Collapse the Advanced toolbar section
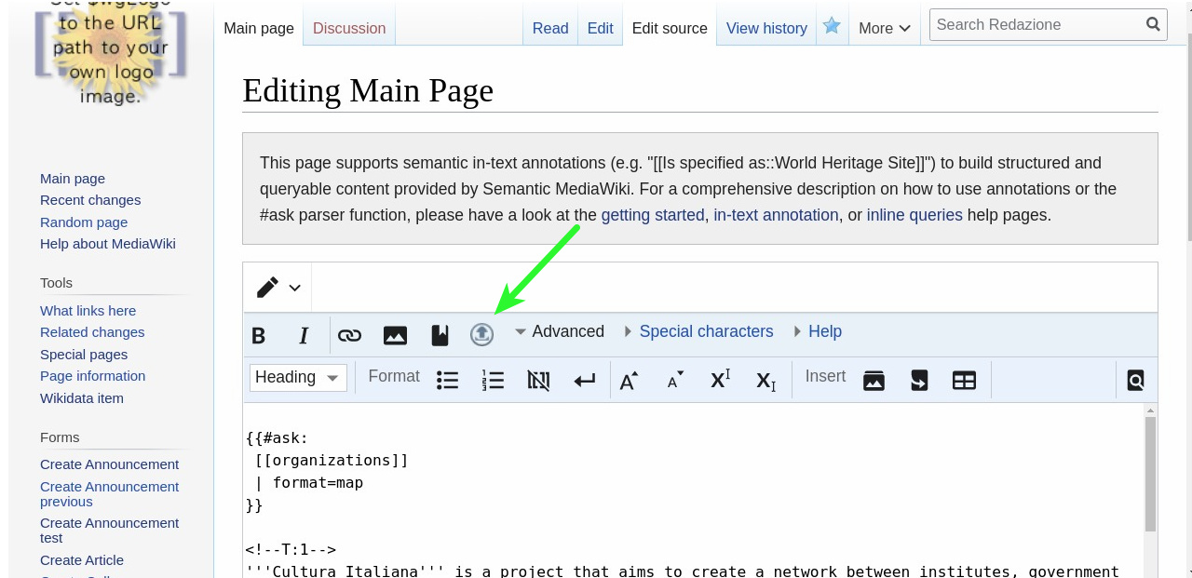 (559, 331)
